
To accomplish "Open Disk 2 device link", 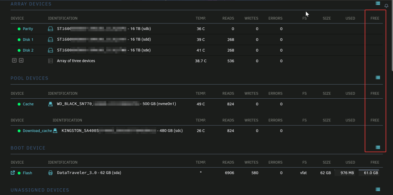I will pos(28,51).
